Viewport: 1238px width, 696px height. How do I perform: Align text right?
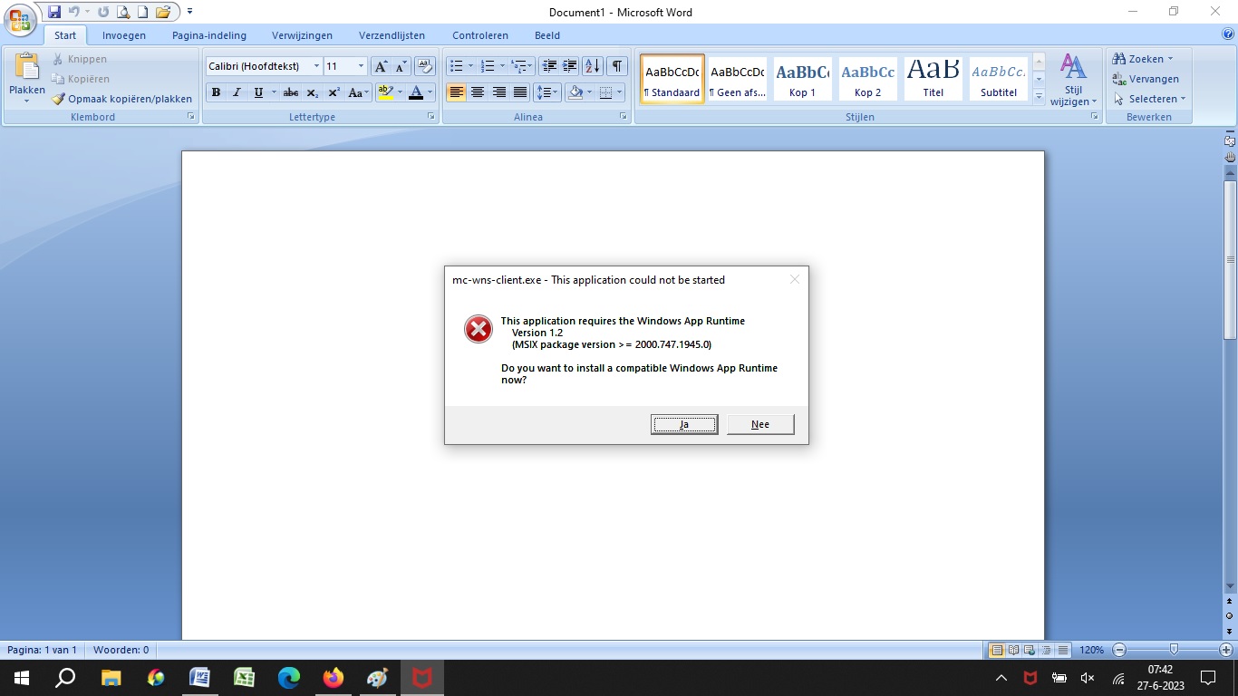[498, 92]
